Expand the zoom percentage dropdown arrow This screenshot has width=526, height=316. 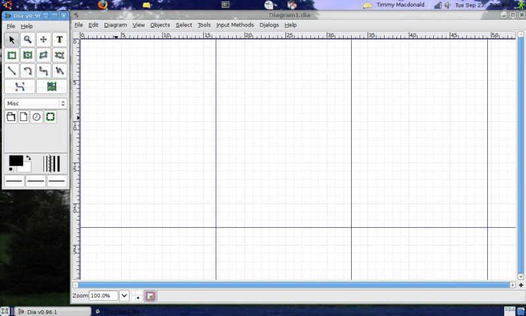pos(124,296)
